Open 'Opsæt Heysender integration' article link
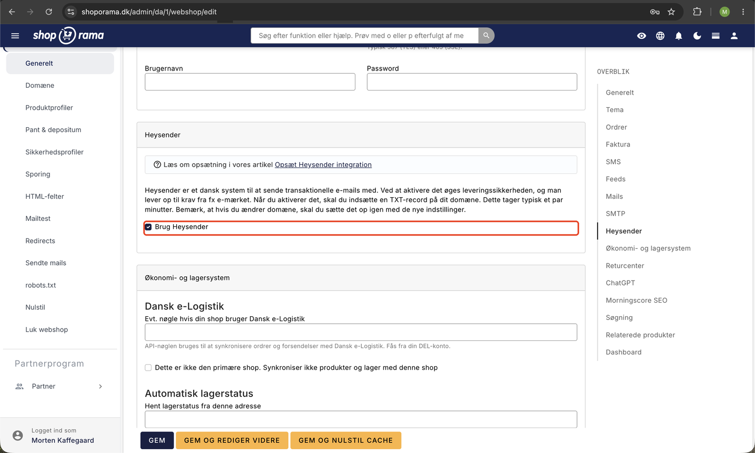Viewport: 755px width, 453px height. (x=323, y=165)
